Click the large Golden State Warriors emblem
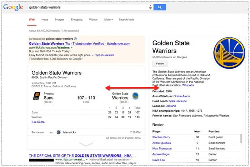250x167 pixels. pyautogui.click(x=229, y=53)
